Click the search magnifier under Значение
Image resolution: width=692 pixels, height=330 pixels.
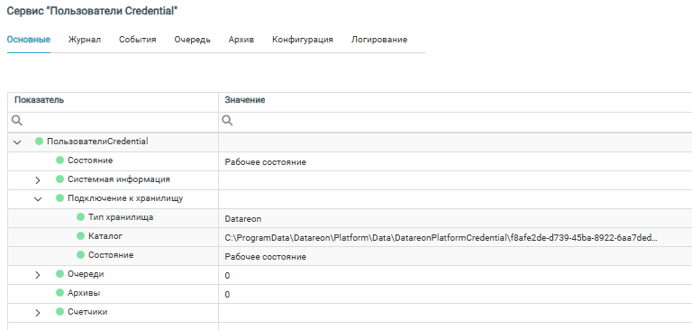click(227, 121)
